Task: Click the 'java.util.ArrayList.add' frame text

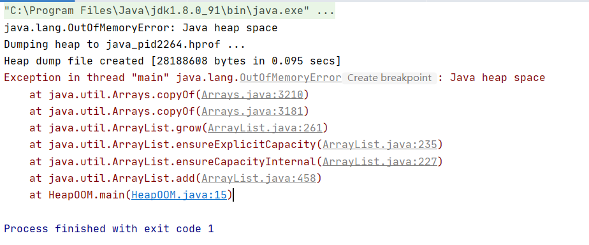Action: point(121,178)
